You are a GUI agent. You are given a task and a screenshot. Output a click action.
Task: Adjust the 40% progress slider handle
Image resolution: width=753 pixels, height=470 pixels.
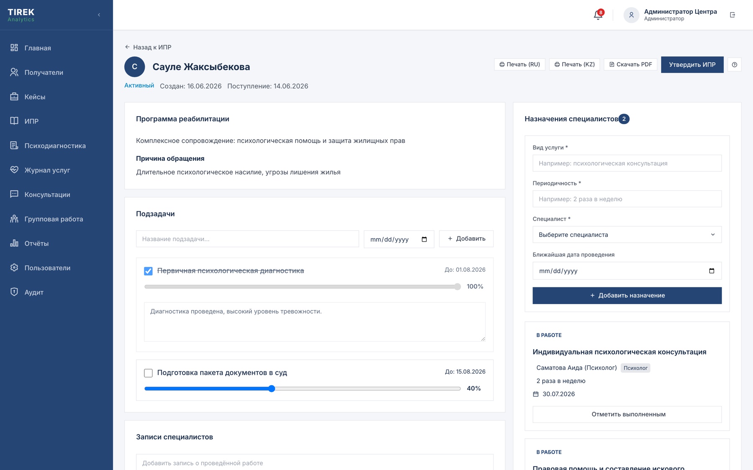pyautogui.click(x=271, y=389)
